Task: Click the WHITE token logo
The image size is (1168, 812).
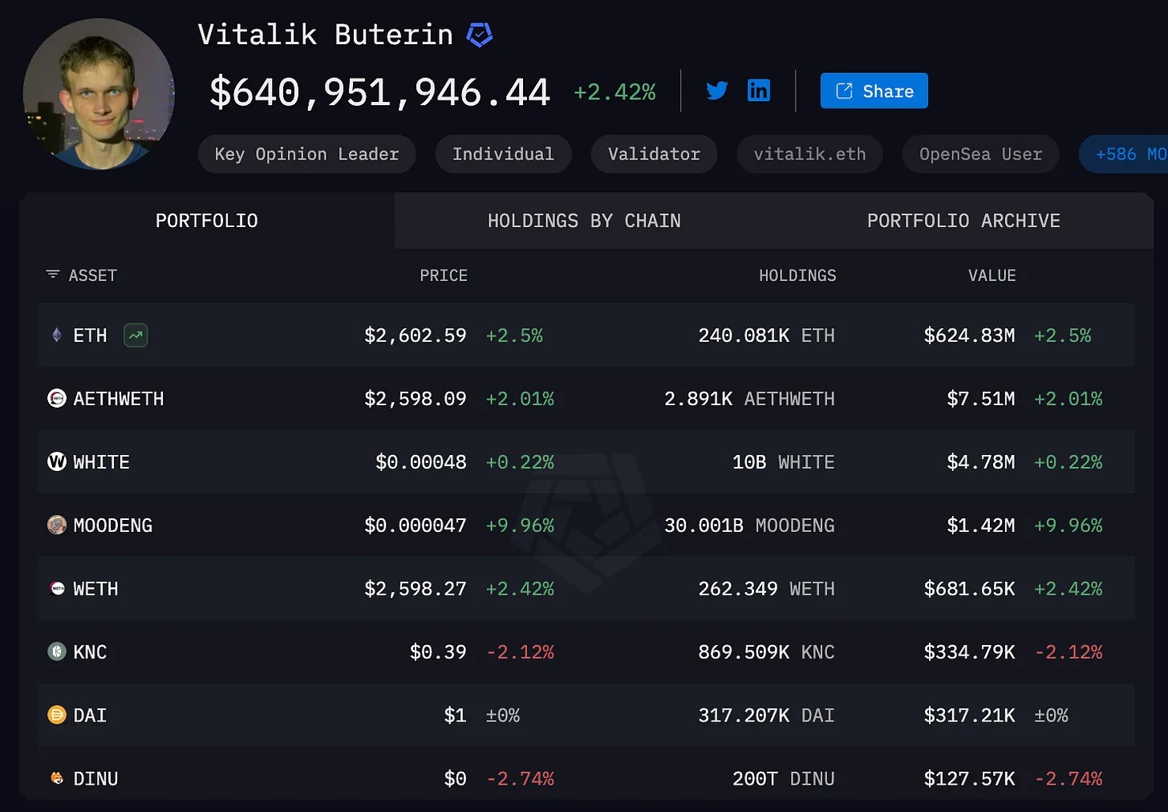Action: (x=57, y=461)
